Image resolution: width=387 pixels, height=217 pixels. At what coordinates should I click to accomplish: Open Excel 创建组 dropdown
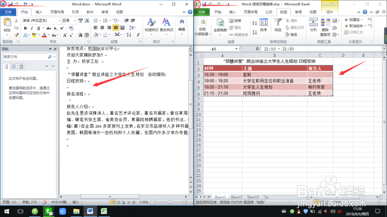tap(362, 20)
